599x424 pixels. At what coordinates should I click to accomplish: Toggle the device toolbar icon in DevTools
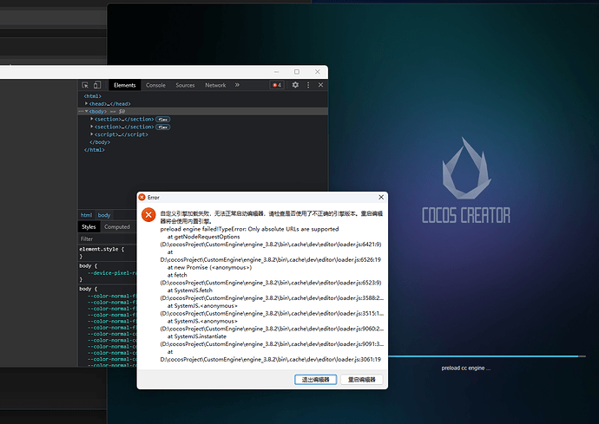click(97, 85)
